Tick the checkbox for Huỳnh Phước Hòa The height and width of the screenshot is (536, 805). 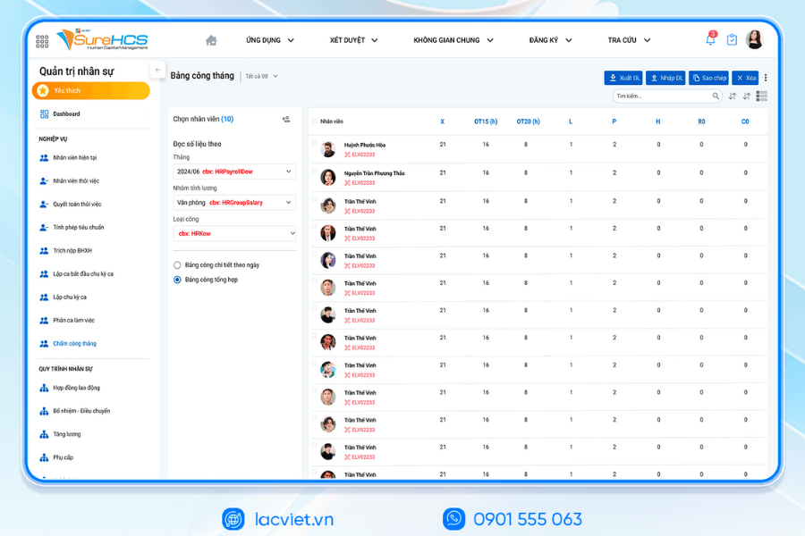[314, 143]
